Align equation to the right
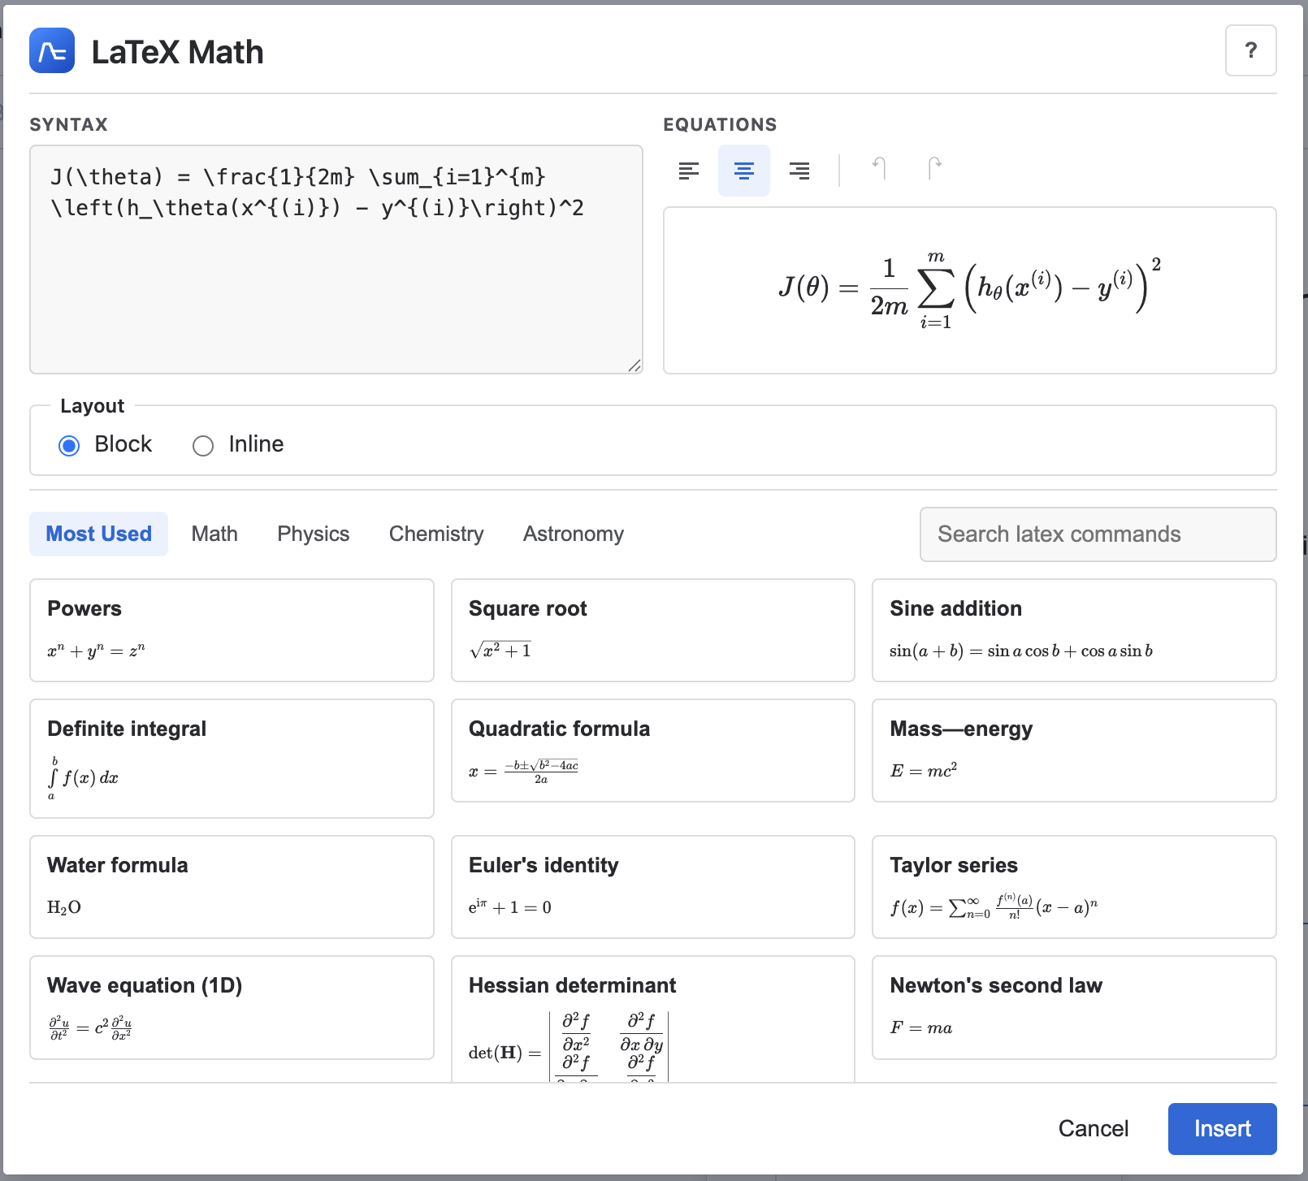The width and height of the screenshot is (1308, 1181). pyautogui.click(x=799, y=171)
